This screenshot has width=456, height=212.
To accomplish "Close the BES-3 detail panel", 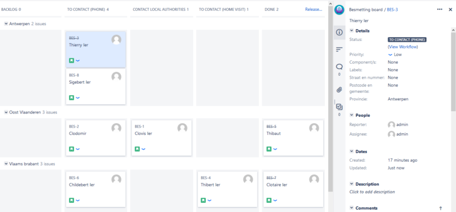I will click(x=450, y=9).
